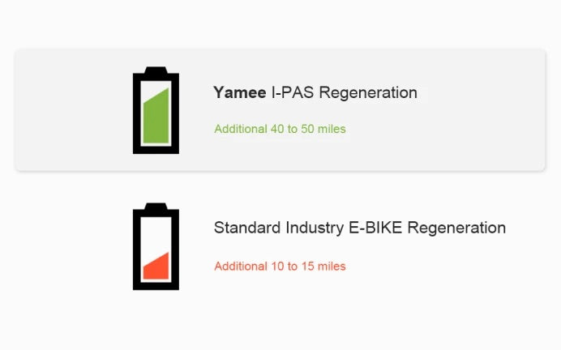Click "Additional 40 to 50 miles" green text
The image size is (561, 350).
point(280,129)
